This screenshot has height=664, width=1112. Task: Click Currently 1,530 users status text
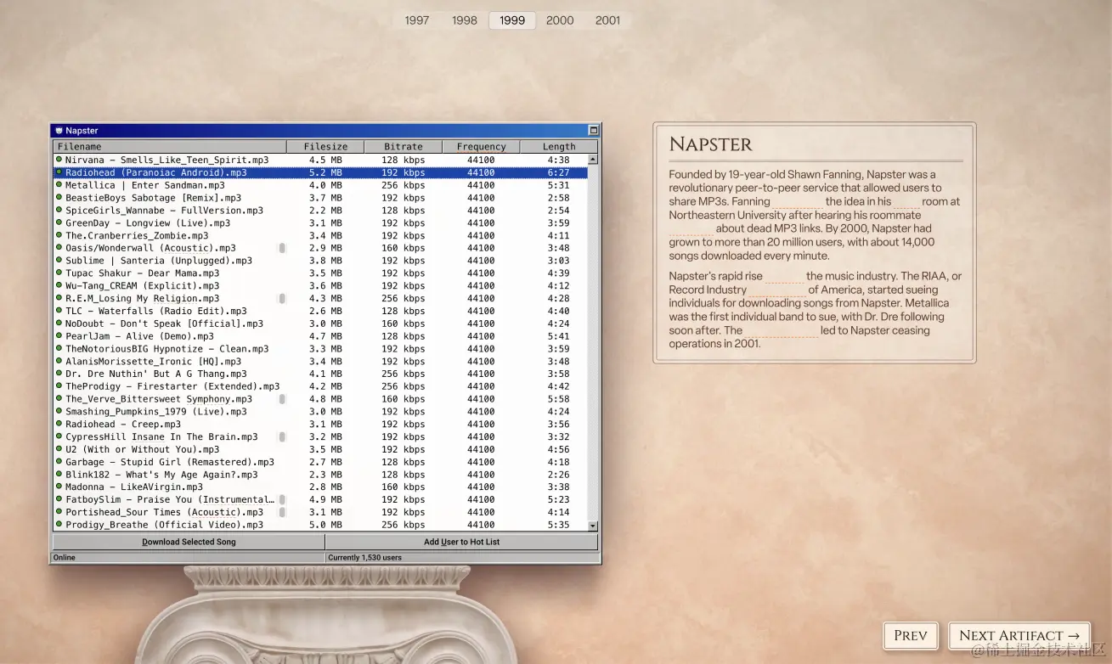coord(364,558)
